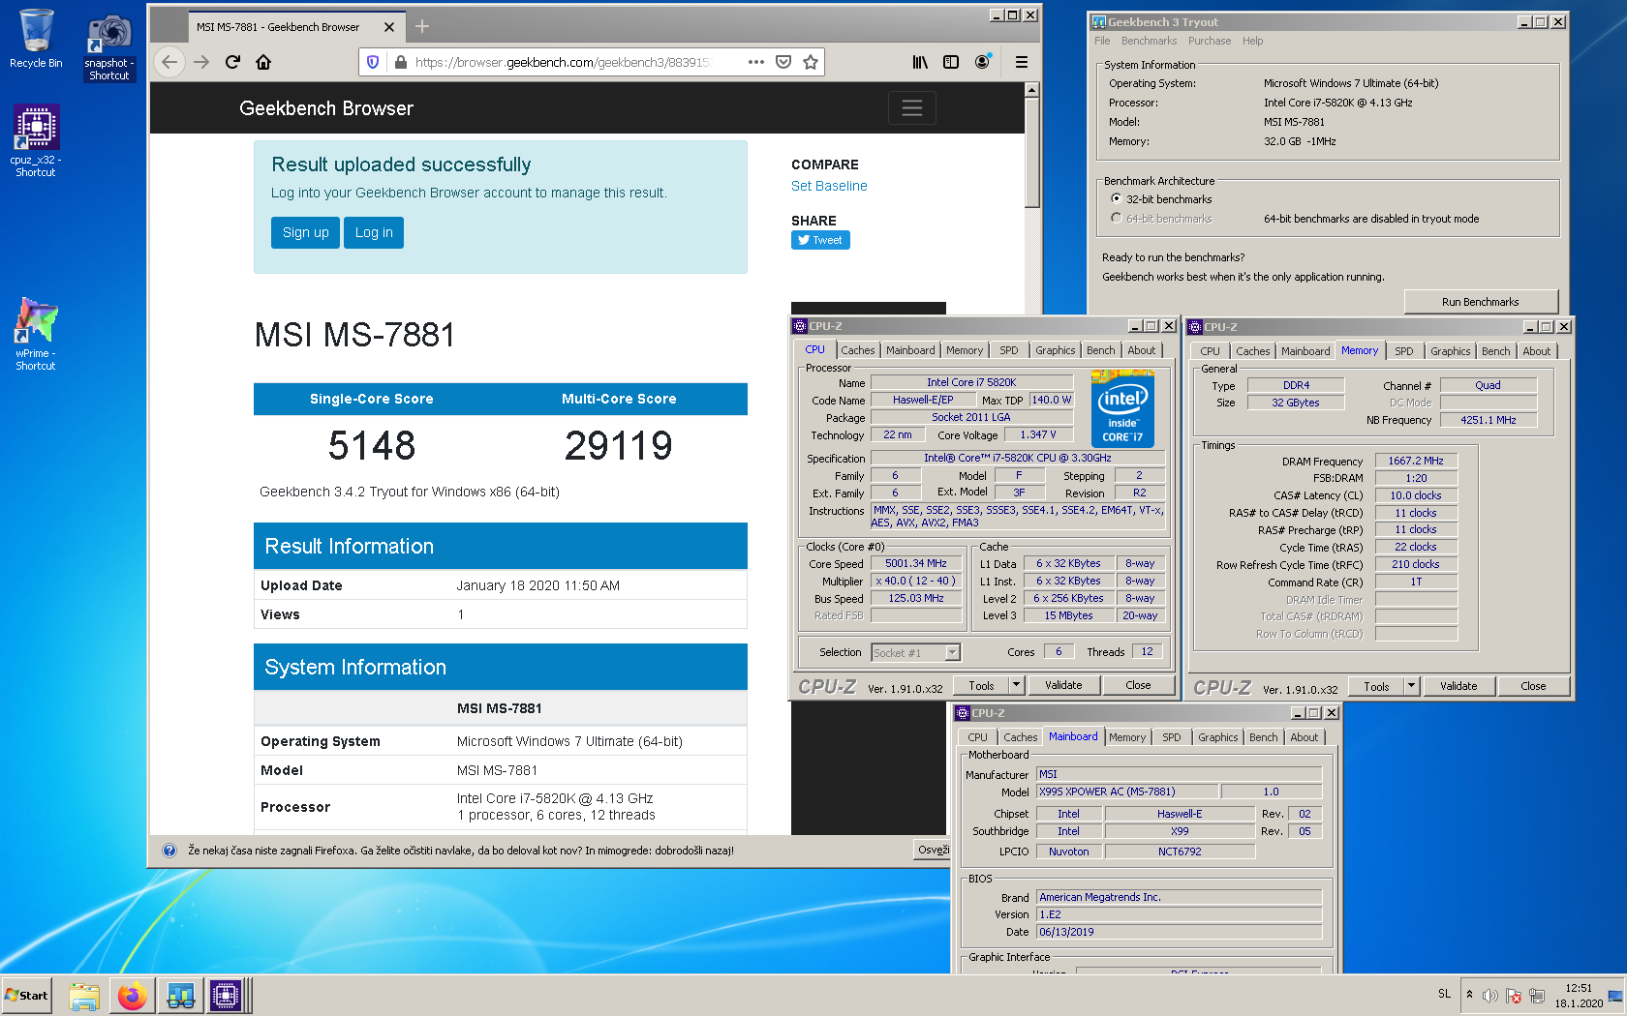Open Windows Explorer from taskbar

point(84,996)
